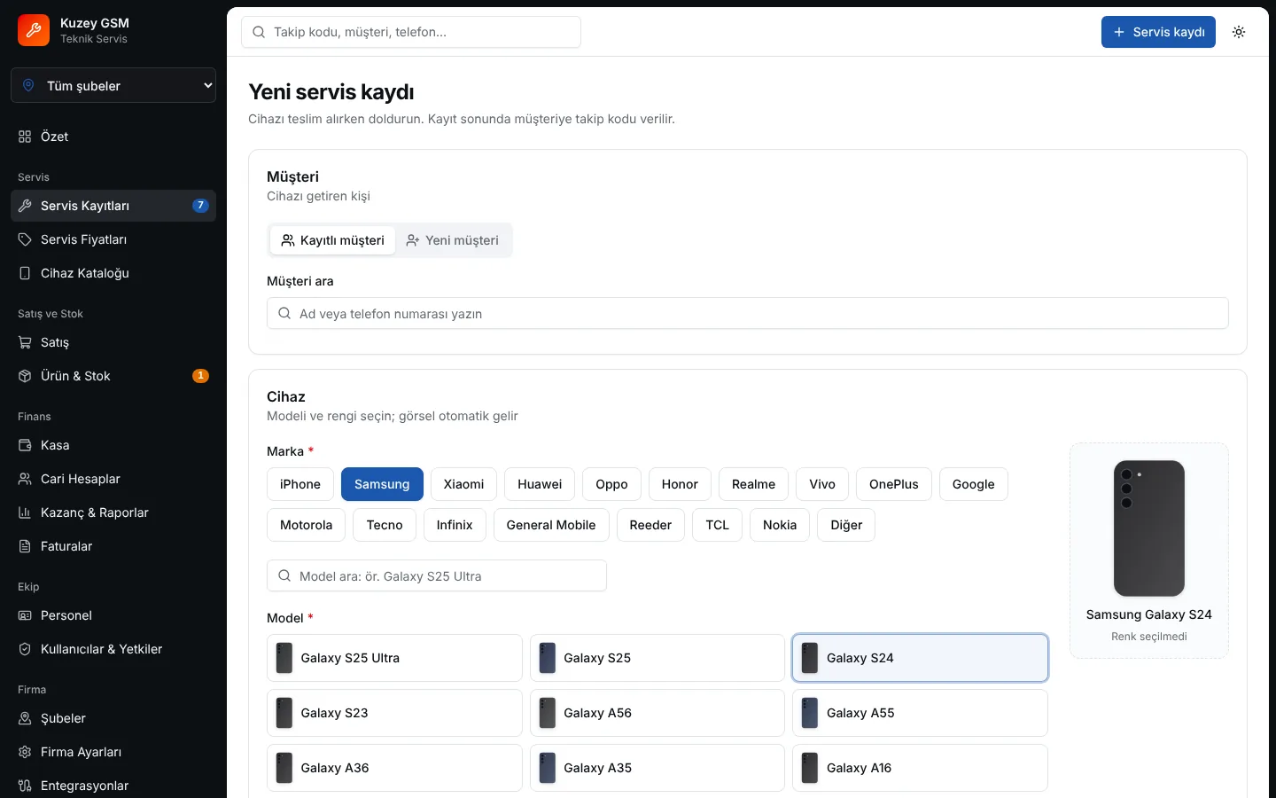Select Samsung brand chip

point(382,484)
